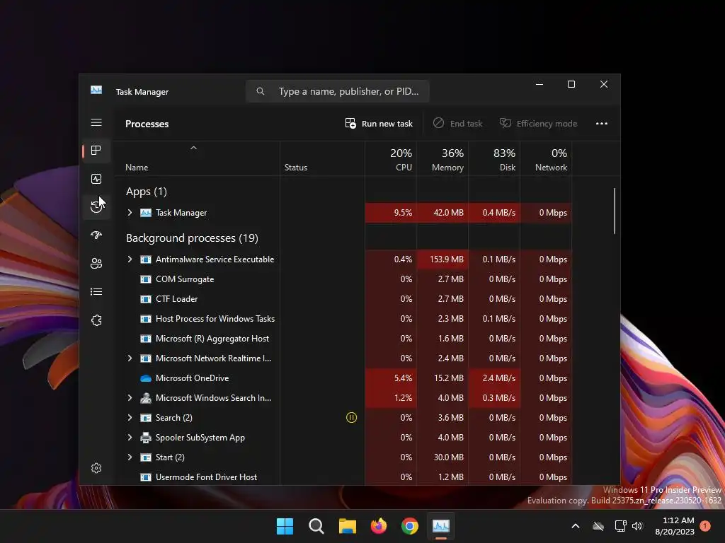725x543 pixels.
Task: Click the search magnifier icon
Action: click(261, 91)
